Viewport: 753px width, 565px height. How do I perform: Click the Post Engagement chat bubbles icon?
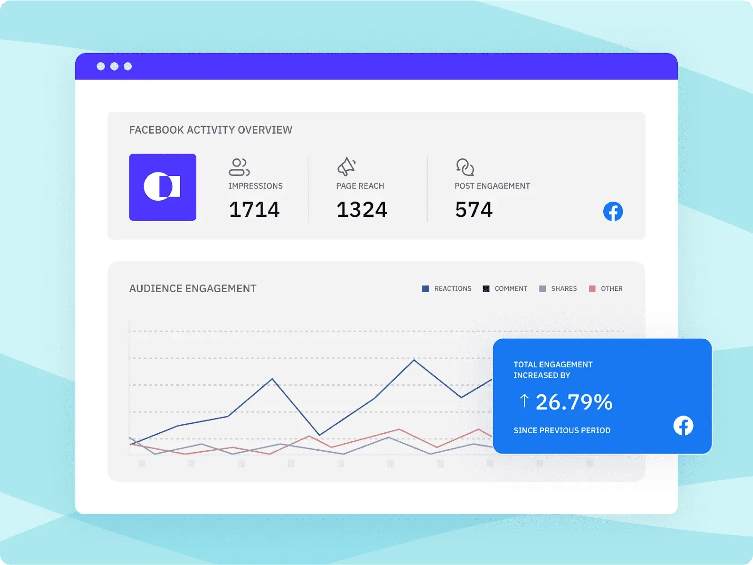point(465,167)
